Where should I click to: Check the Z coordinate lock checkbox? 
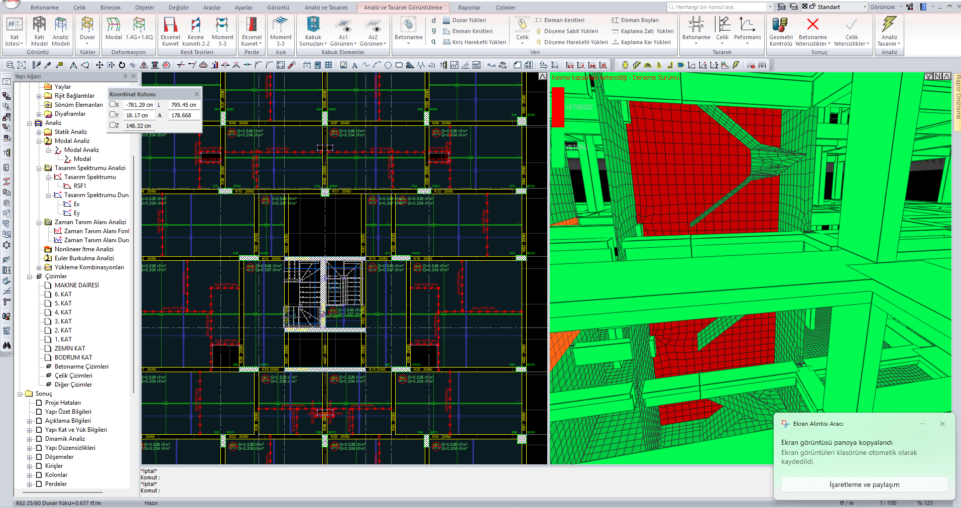[x=112, y=125]
